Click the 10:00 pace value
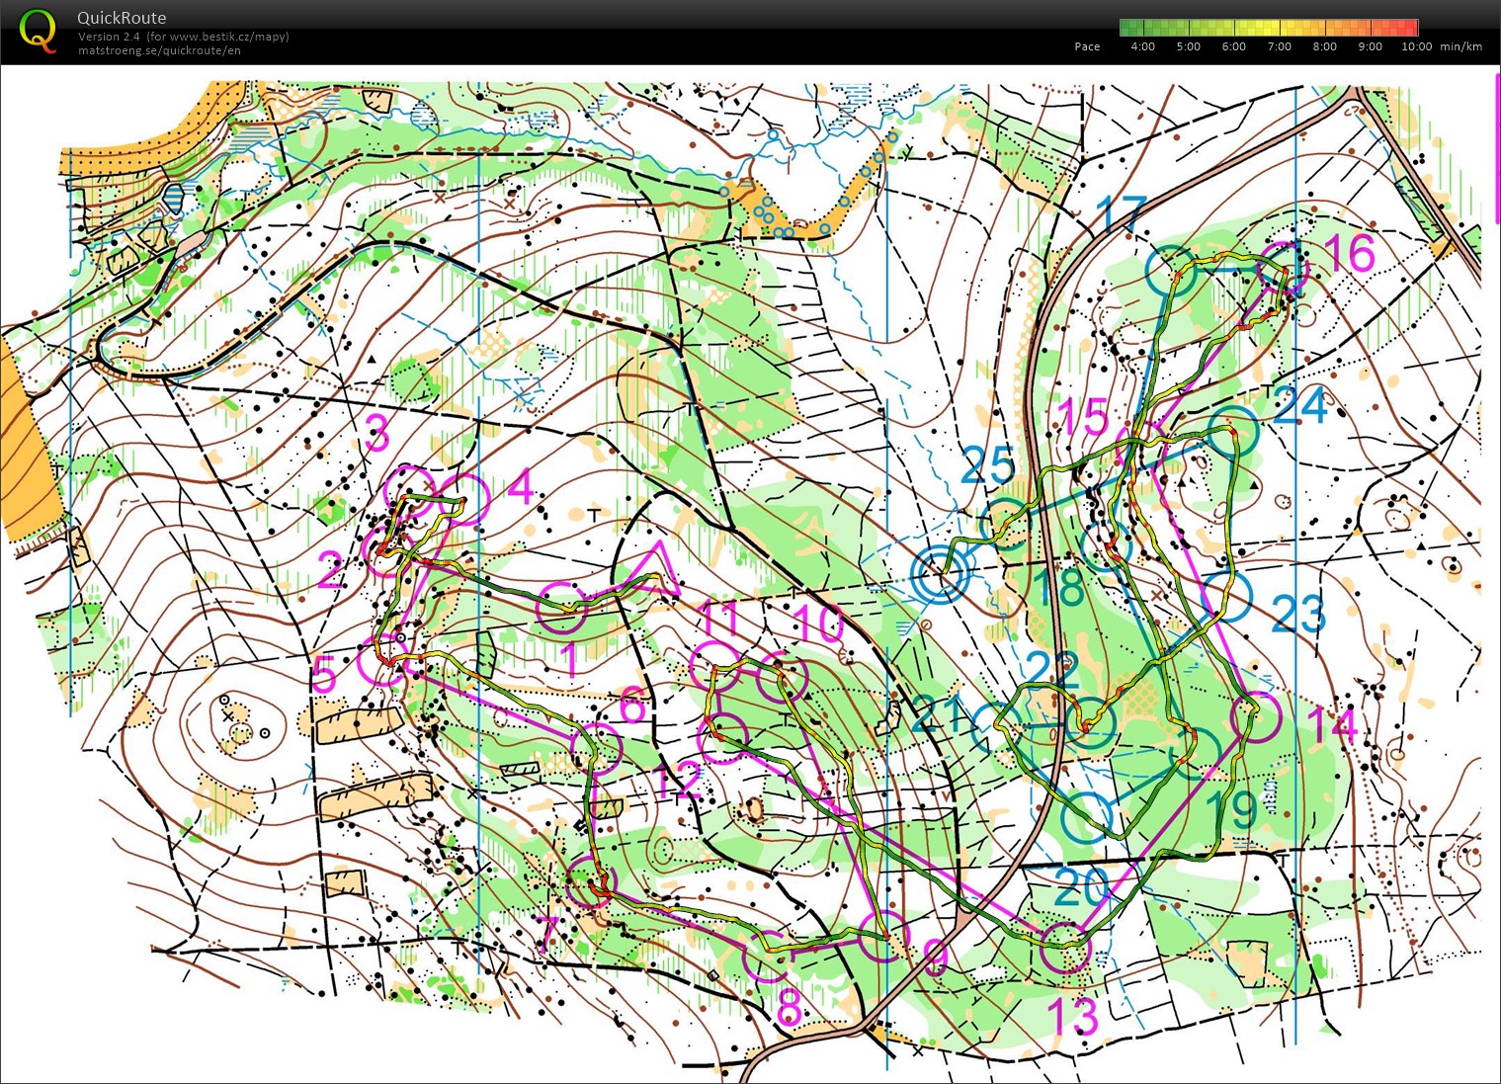The width and height of the screenshot is (1501, 1084). pos(1416,46)
